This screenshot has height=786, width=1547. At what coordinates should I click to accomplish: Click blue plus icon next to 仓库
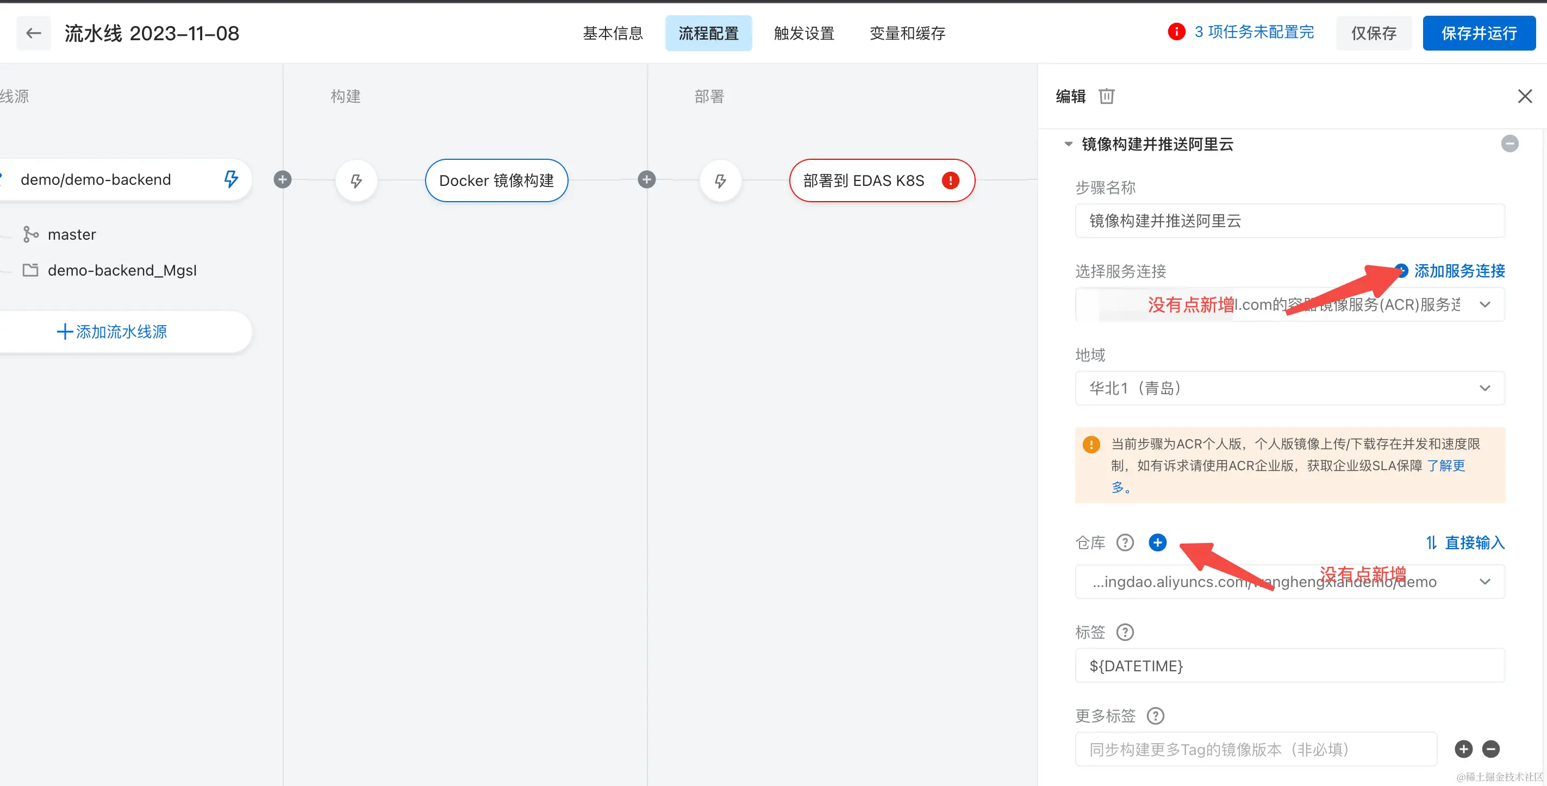pos(1157,543)
